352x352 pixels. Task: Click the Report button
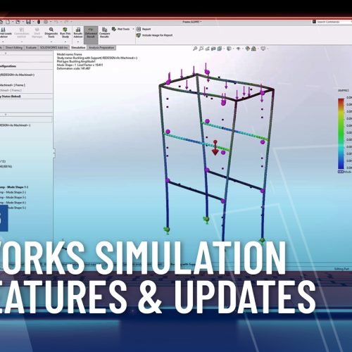click(144, 29)
